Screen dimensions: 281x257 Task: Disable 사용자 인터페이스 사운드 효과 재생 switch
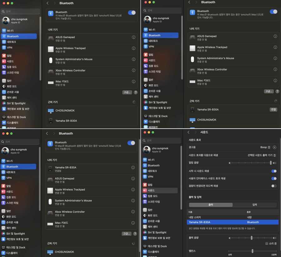pos(274,178)
